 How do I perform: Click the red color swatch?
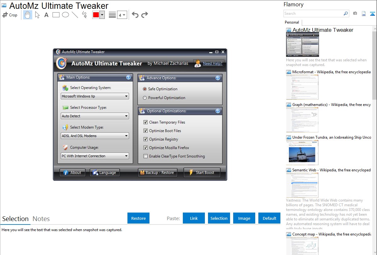96,15
